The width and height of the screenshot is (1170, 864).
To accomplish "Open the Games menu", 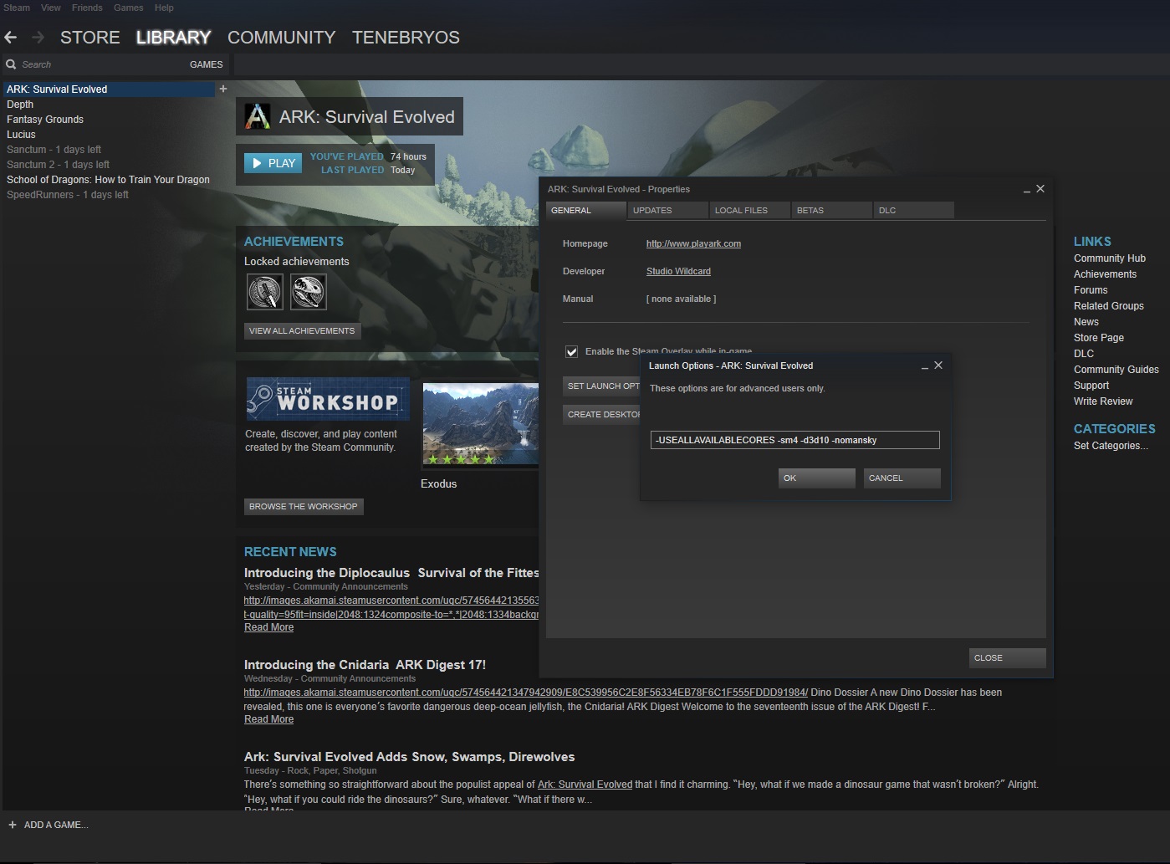I will [x=129, y=8].
